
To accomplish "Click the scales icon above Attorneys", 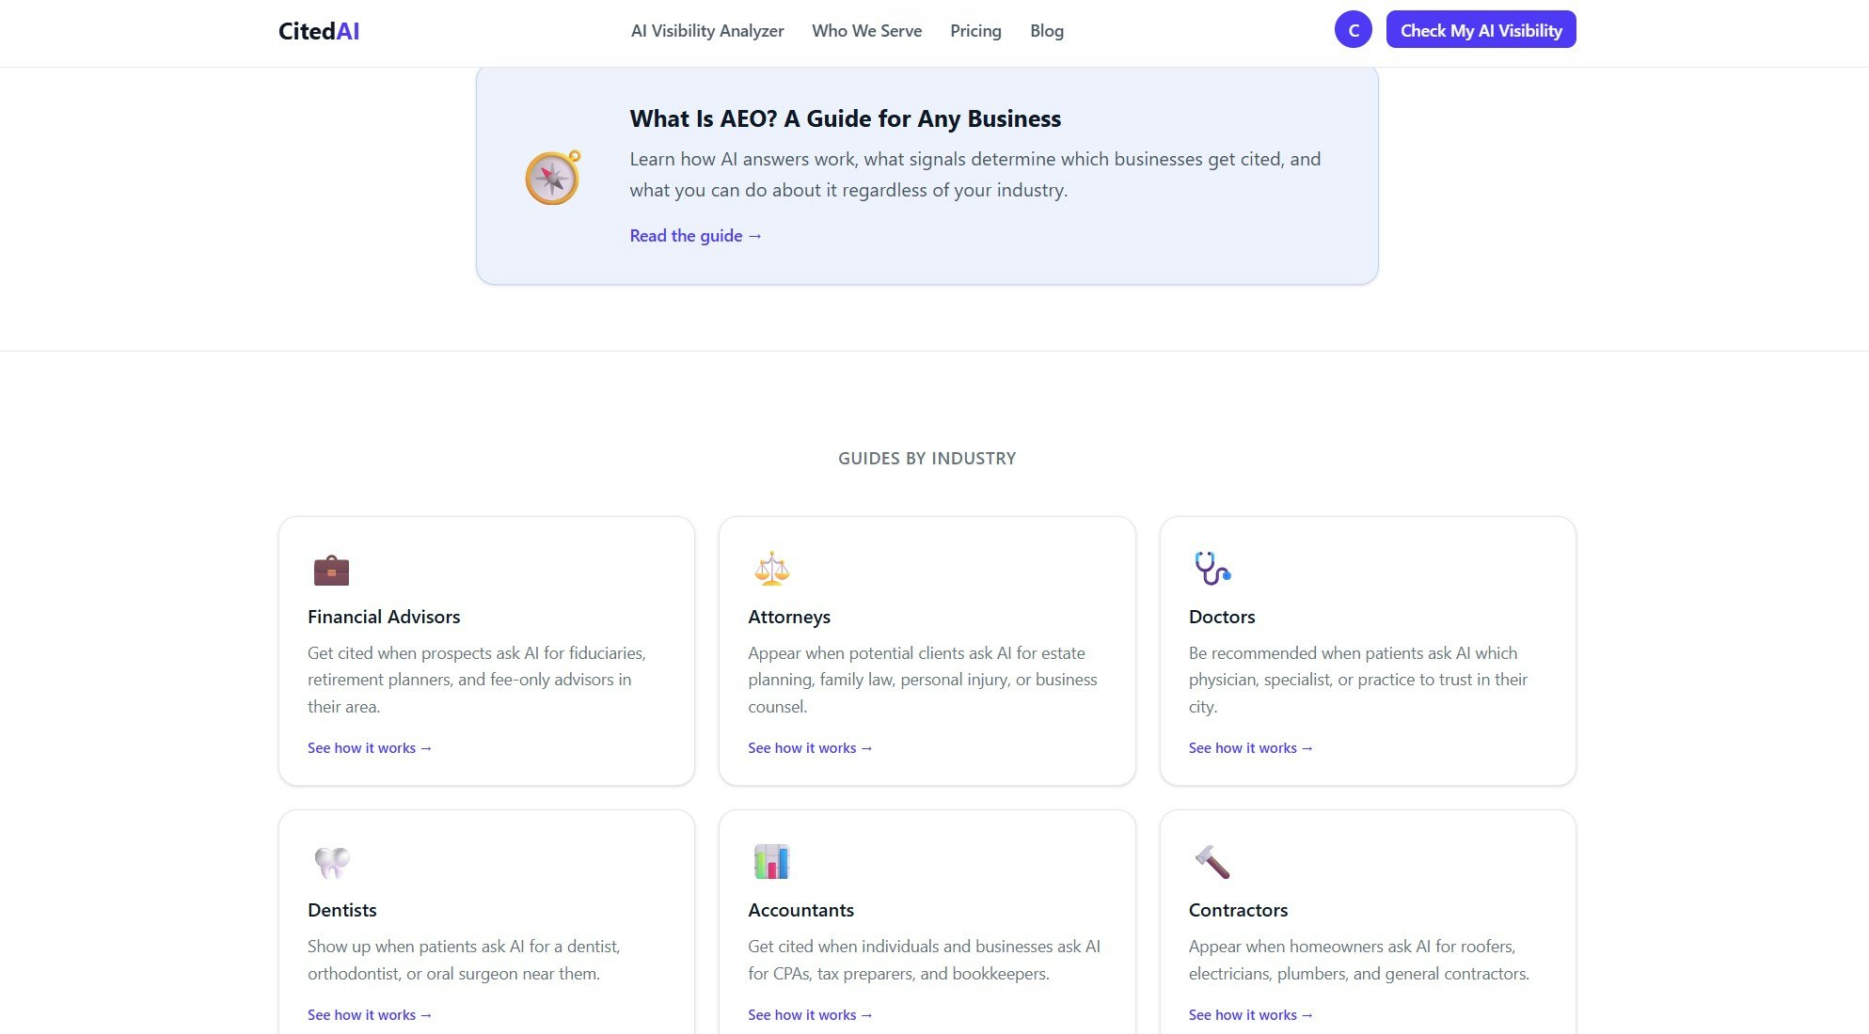I will [771, 570].
